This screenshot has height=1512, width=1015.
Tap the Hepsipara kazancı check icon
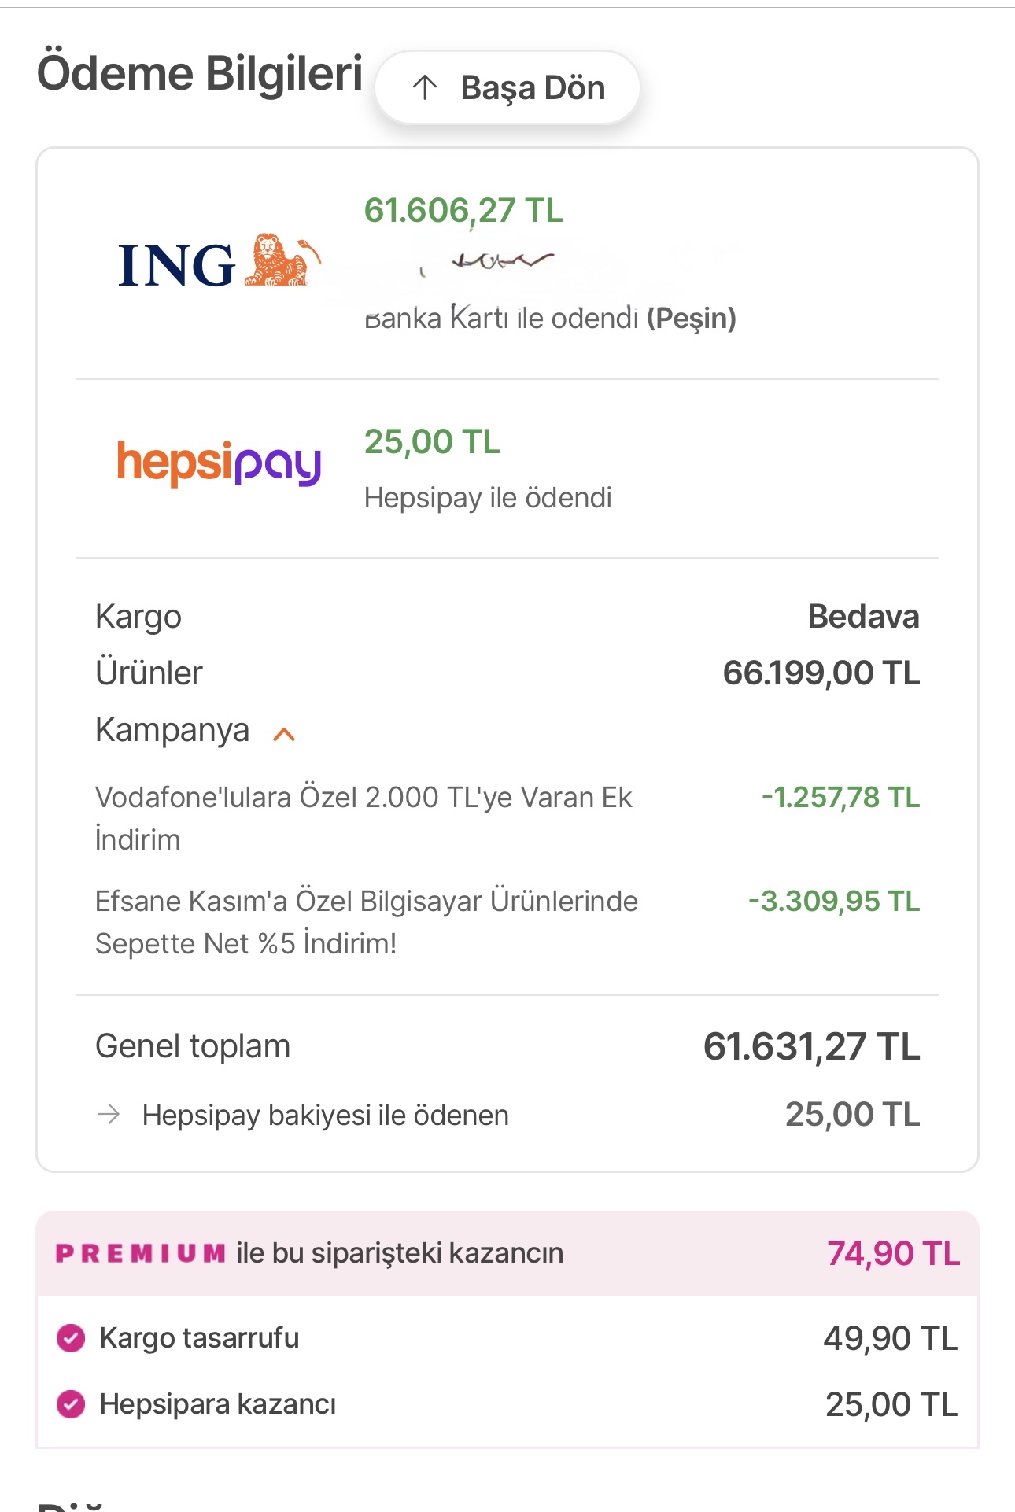(x=71, y=1404)
